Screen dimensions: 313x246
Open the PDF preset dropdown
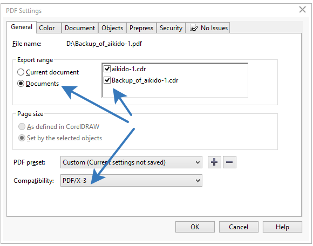131,162
